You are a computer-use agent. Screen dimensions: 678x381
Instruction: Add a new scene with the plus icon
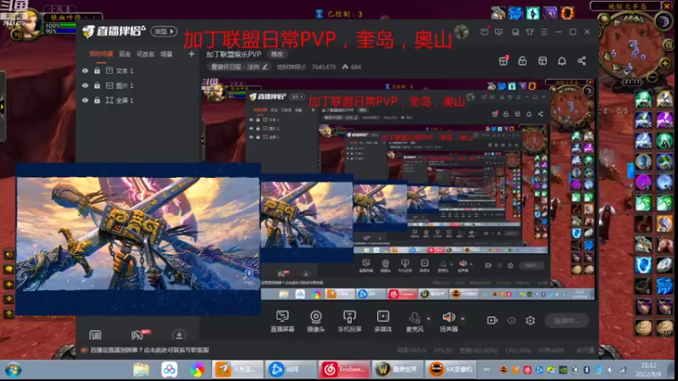pyautogui.click(x=192, y=54)
